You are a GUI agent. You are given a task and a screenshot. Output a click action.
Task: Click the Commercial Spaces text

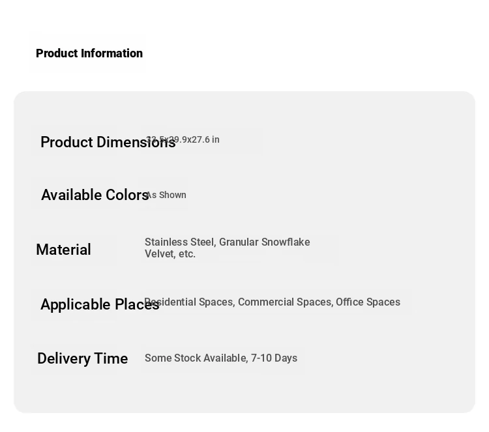(286, 302)
